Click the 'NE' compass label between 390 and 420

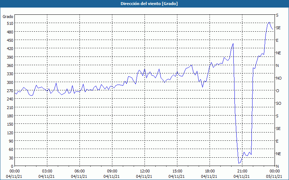(279, 53)
